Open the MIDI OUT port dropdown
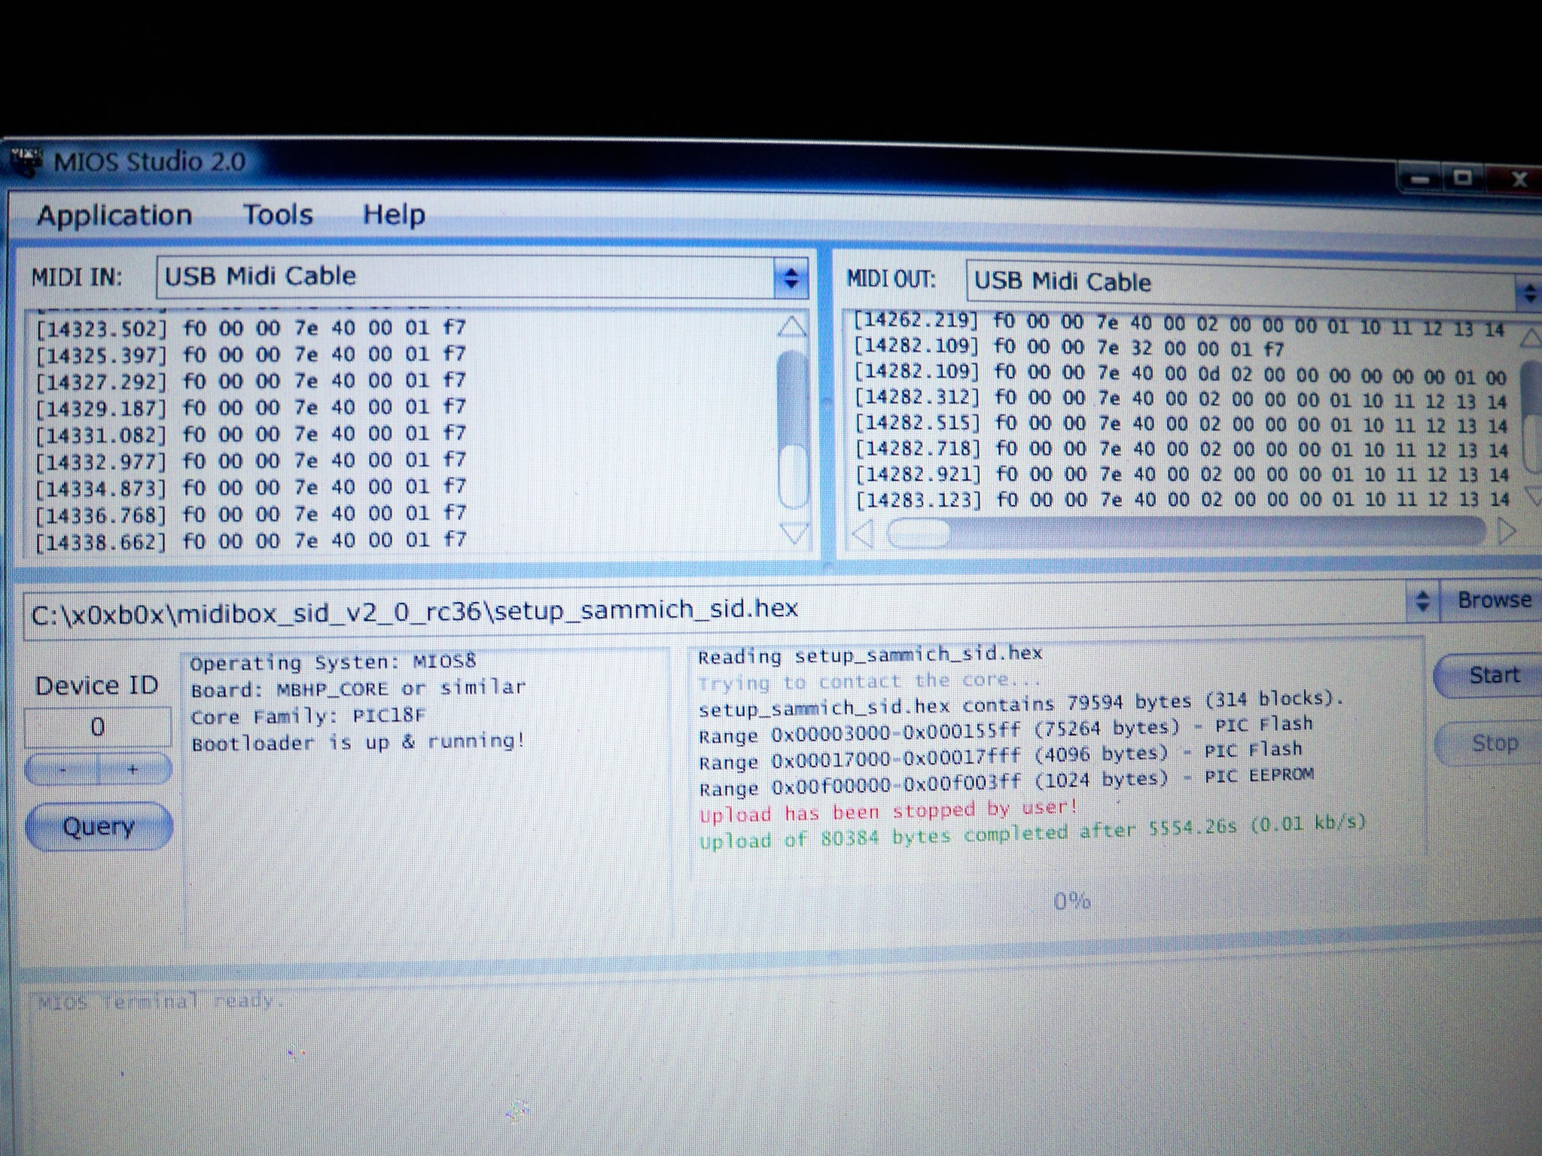This screenshot has height=1156, width=1542. (x=1528, y=292)
